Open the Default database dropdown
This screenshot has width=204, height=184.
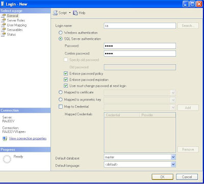pyautogui.click(x=173, y=157)
